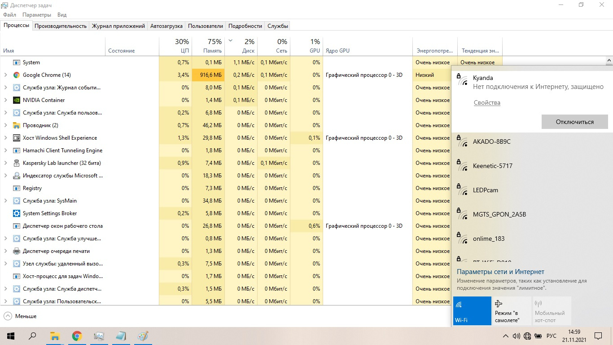Click the Task Manager taskbar icon
Screen dimensions: 613x345
click(99, 336)
